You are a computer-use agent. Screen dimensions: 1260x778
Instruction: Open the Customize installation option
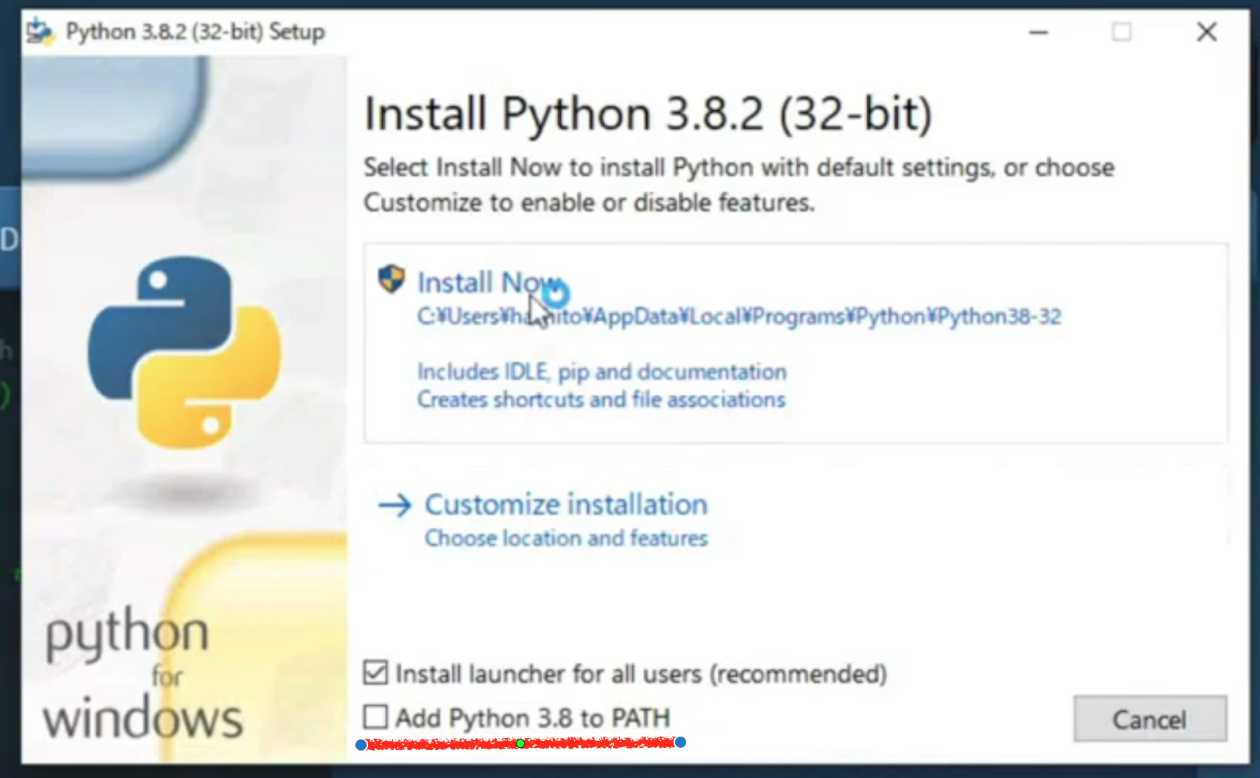[x=566, y=505]
